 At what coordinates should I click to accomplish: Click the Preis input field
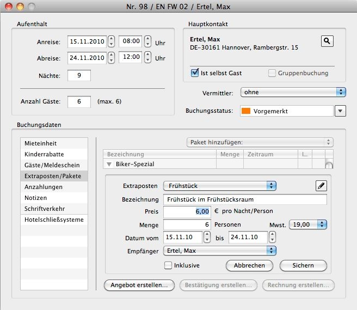click(187, 211)
